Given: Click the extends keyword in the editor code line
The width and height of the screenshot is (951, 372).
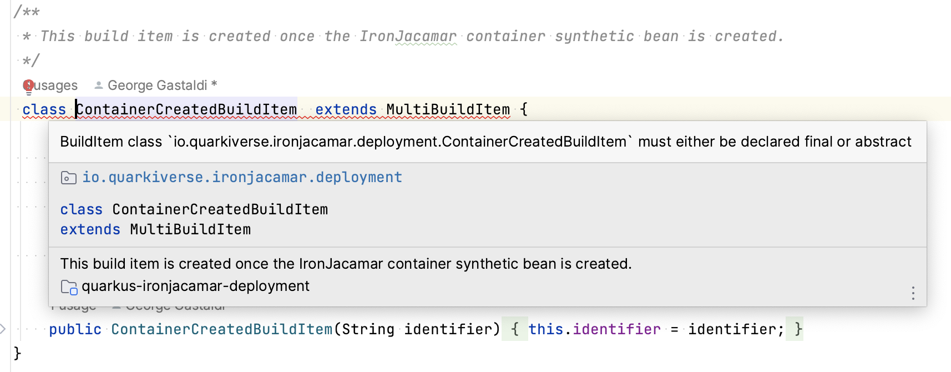Looking at the screenshot, I should point(346,110).
